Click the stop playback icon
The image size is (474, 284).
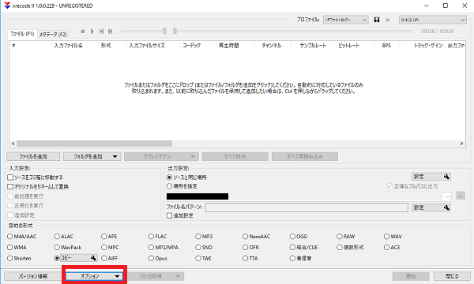[x=83, y=32]
